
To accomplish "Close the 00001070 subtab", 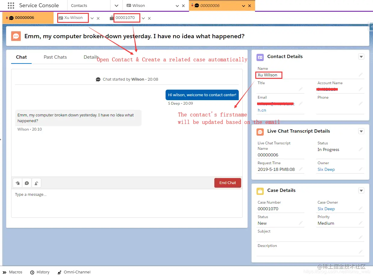I will coord(149,18).
